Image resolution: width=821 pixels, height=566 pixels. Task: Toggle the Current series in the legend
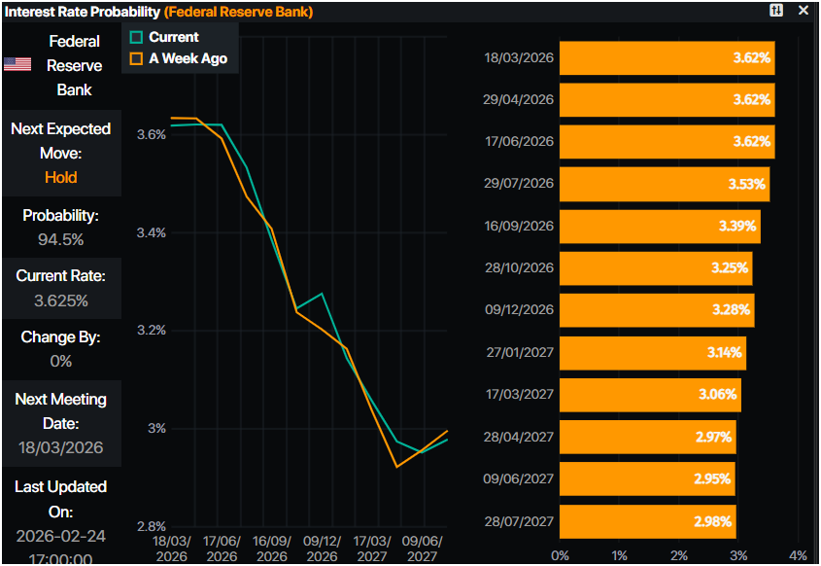tap(173, 37)
